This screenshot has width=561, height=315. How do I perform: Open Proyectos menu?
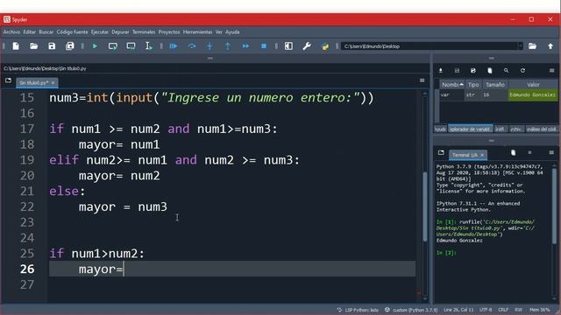[169, 32]
